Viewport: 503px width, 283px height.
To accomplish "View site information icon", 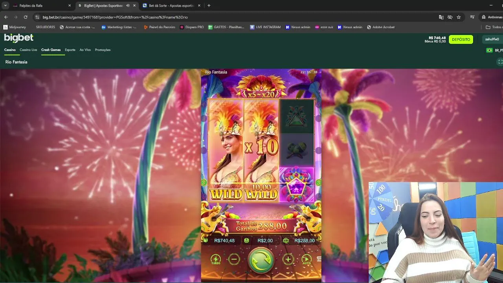I will tap(37, 17).
